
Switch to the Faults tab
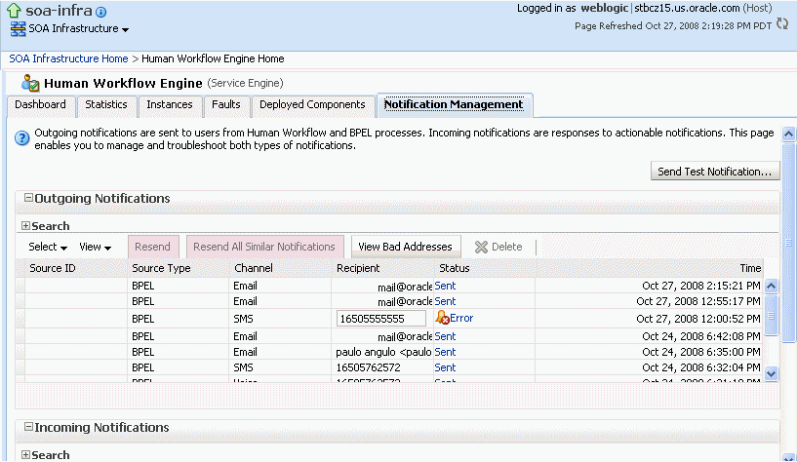tap(225, 104)
